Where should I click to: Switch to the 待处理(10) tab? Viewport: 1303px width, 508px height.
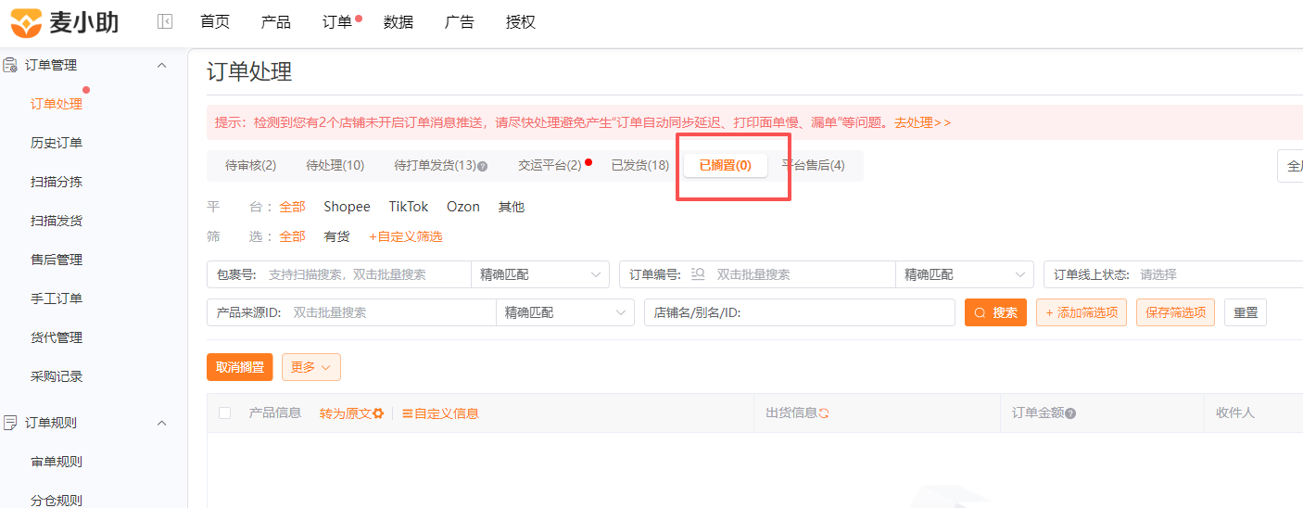(x=335, y=165)
